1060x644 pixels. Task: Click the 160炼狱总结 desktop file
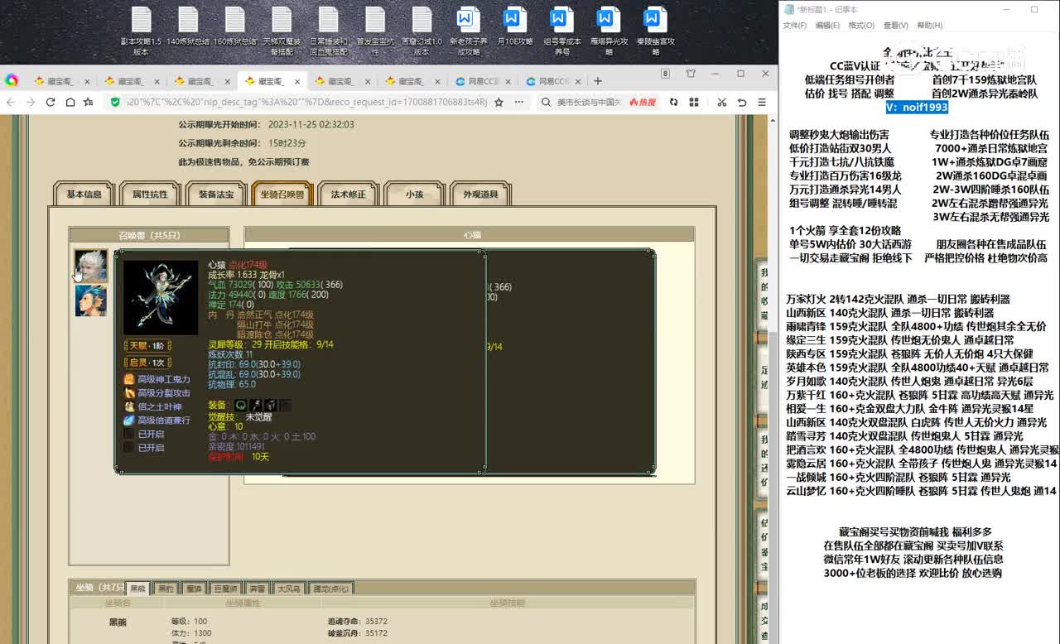click(x=235, y=27)
